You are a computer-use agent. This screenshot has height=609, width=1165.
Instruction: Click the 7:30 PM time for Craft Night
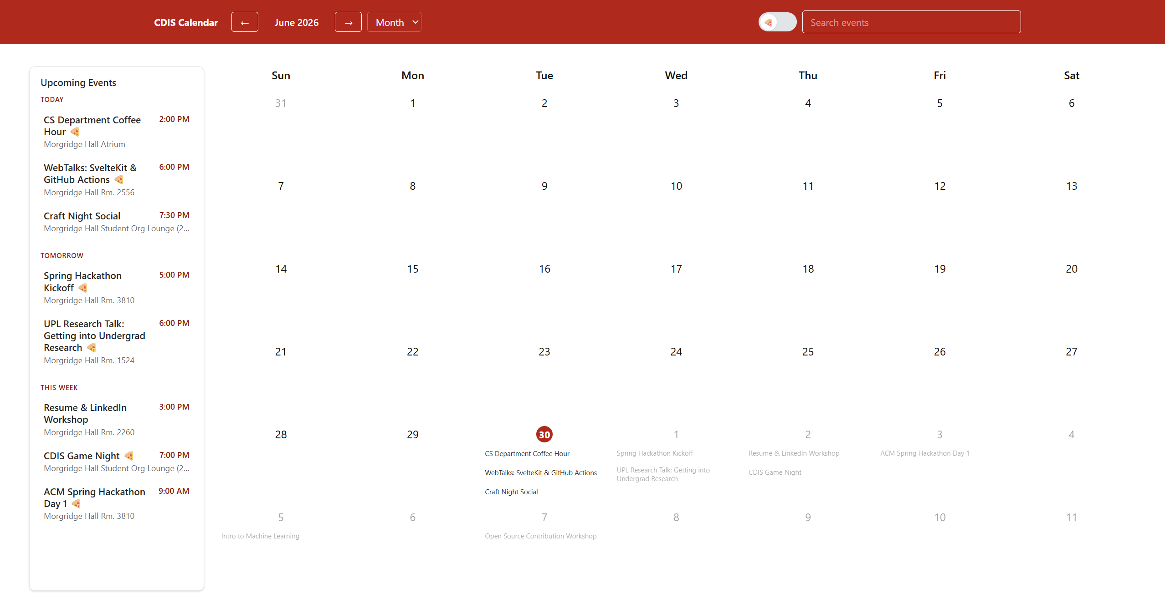[x=174, y=215]
